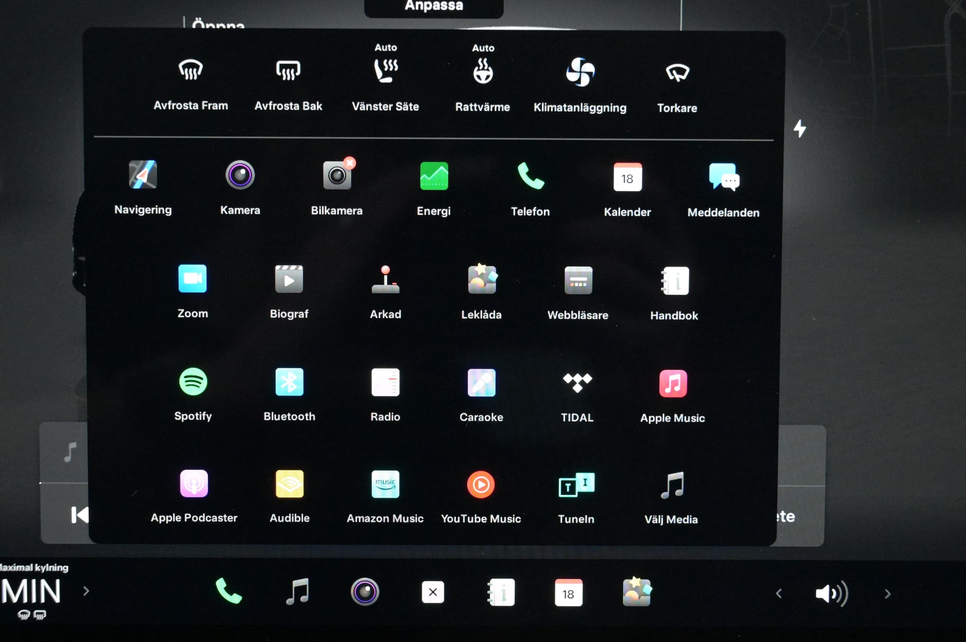This screenshot has width=966, height=642.
Task: Tap manual icon in bottom dock
Action: (x=501, y=593)
